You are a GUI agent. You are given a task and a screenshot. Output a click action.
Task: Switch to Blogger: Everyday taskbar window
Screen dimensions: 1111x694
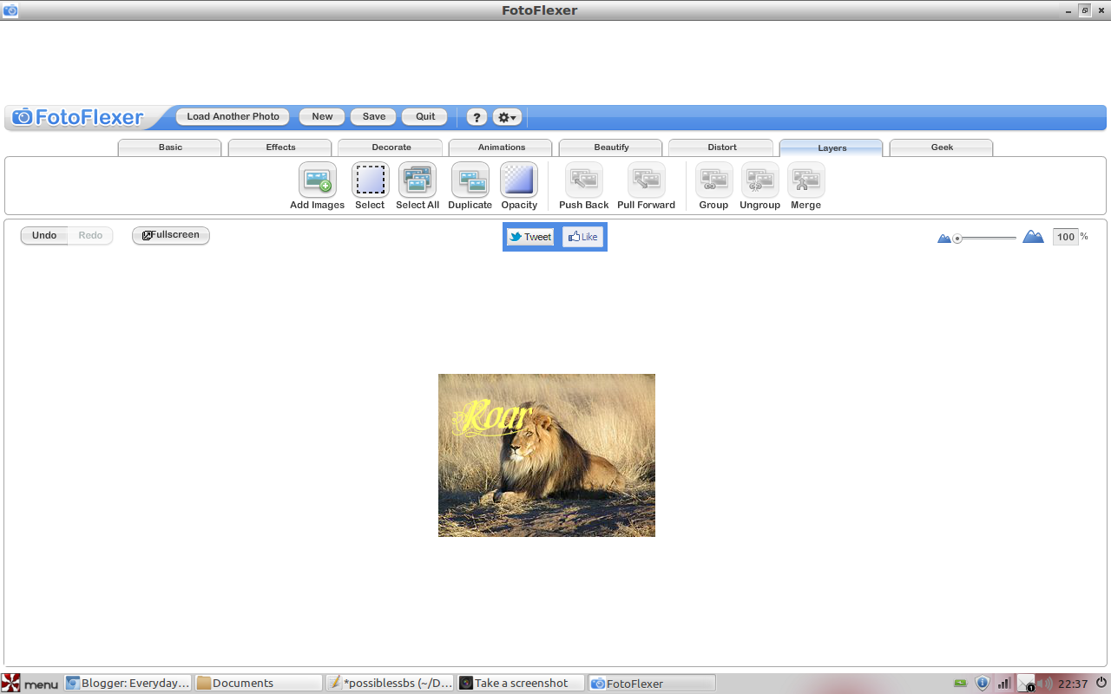(128, 684)
